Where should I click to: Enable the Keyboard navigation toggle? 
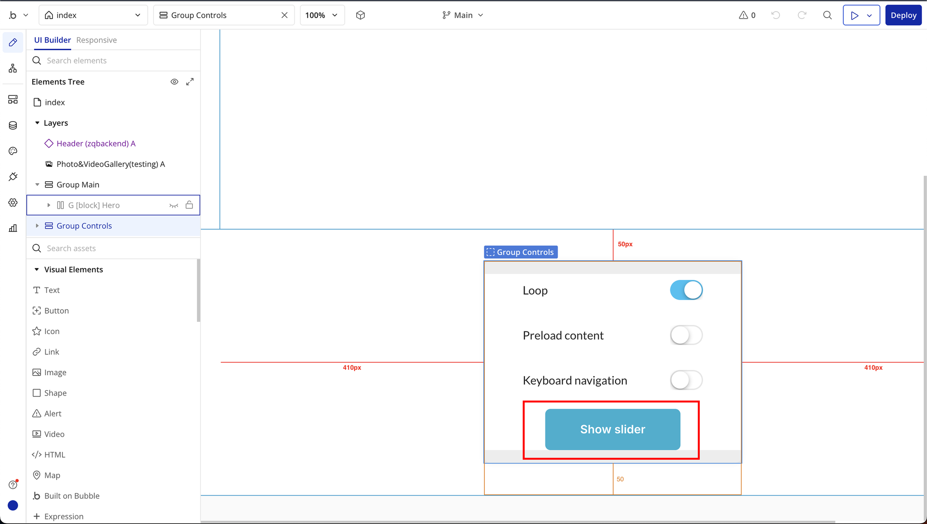click(686, 380)
